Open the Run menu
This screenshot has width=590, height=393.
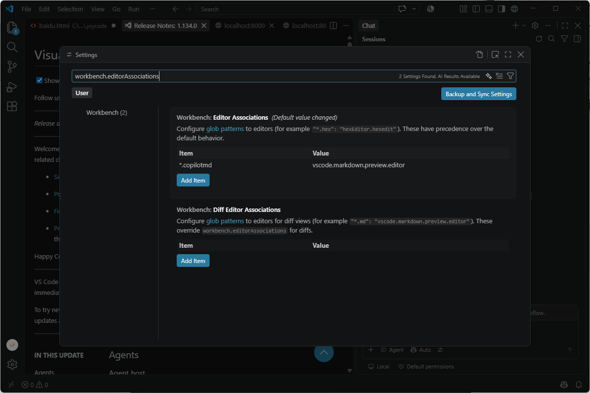coord(134,9)
